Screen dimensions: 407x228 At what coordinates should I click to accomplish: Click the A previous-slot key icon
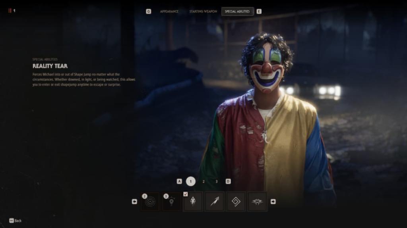[179, 181]
